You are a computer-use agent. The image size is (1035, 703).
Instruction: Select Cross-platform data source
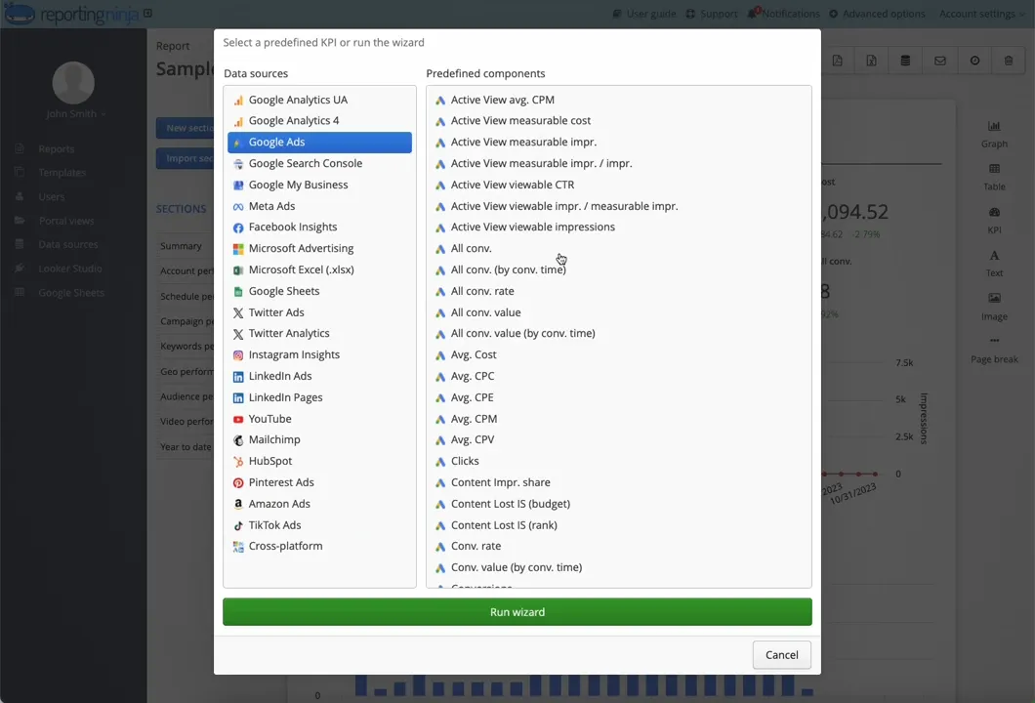click(319, 546)
